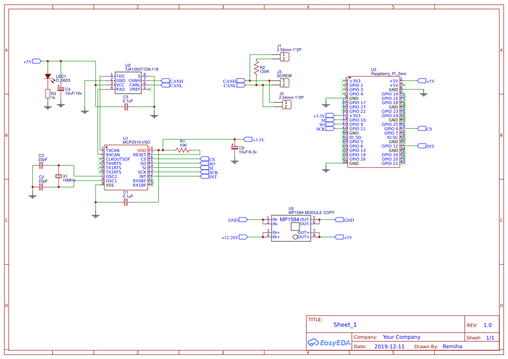Select the R2 120R resistor symbol
Image resolution: width=508 pixels, height=359 pixels.
[x=256, y=68]
